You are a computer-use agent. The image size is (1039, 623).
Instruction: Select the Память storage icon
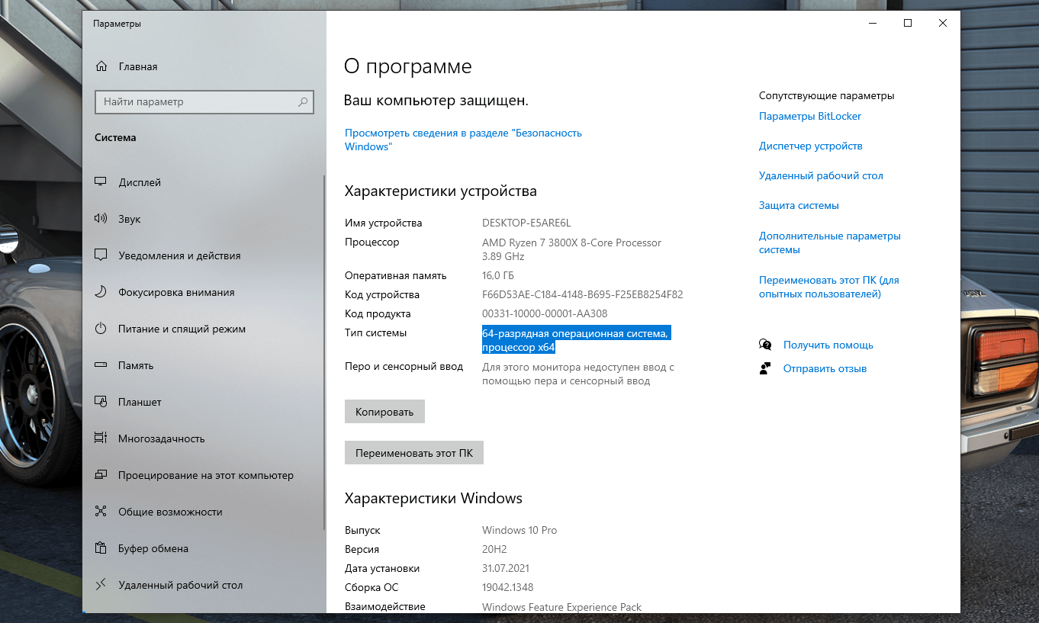click(100, 365)
